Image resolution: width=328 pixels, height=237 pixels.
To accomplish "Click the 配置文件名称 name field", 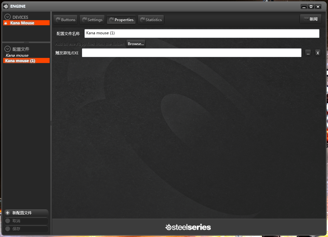I will point(202,34).
